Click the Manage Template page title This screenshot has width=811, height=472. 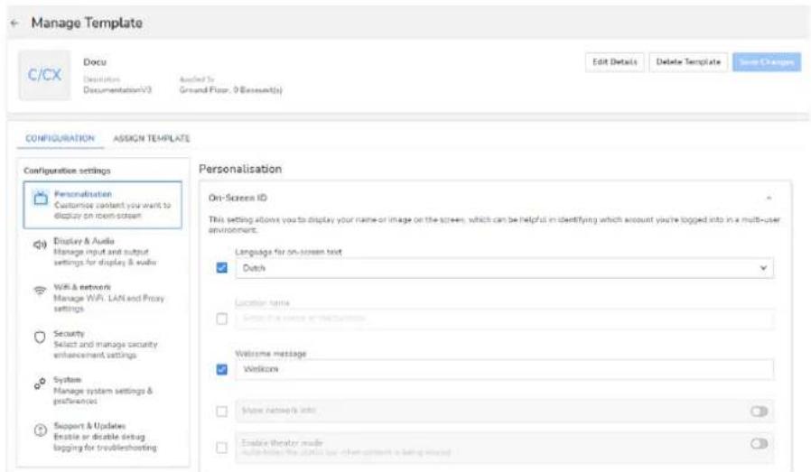tap(87, 23)
